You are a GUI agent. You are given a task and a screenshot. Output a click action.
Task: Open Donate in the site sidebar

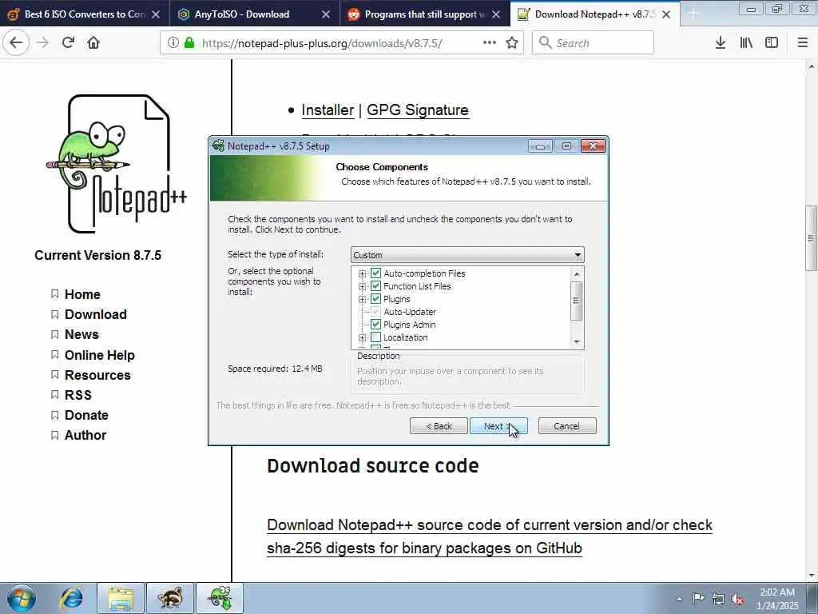click(86, 415)
